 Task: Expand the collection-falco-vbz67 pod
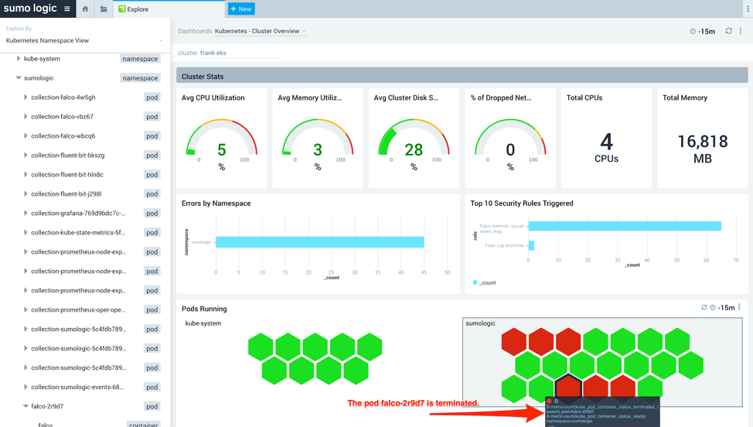pyautogui.click(x=26, y=116)
